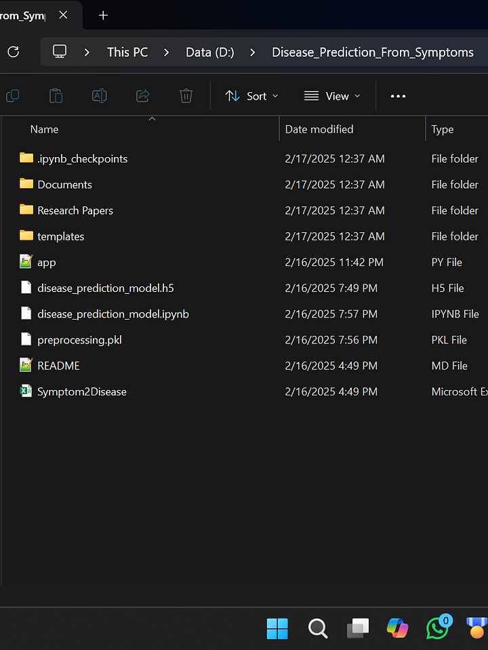Open WhatsApp from the taskbar
The width and height of the screenshot is (488, 650).
point(438,628)
